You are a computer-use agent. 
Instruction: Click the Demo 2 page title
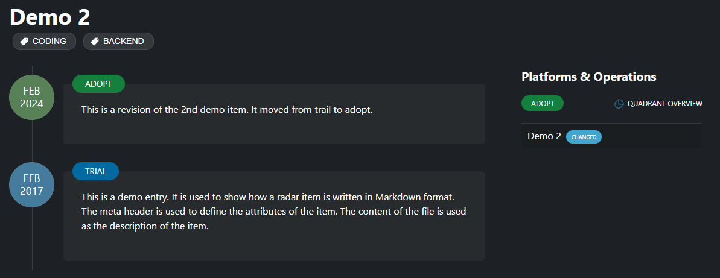click(50, 17)
